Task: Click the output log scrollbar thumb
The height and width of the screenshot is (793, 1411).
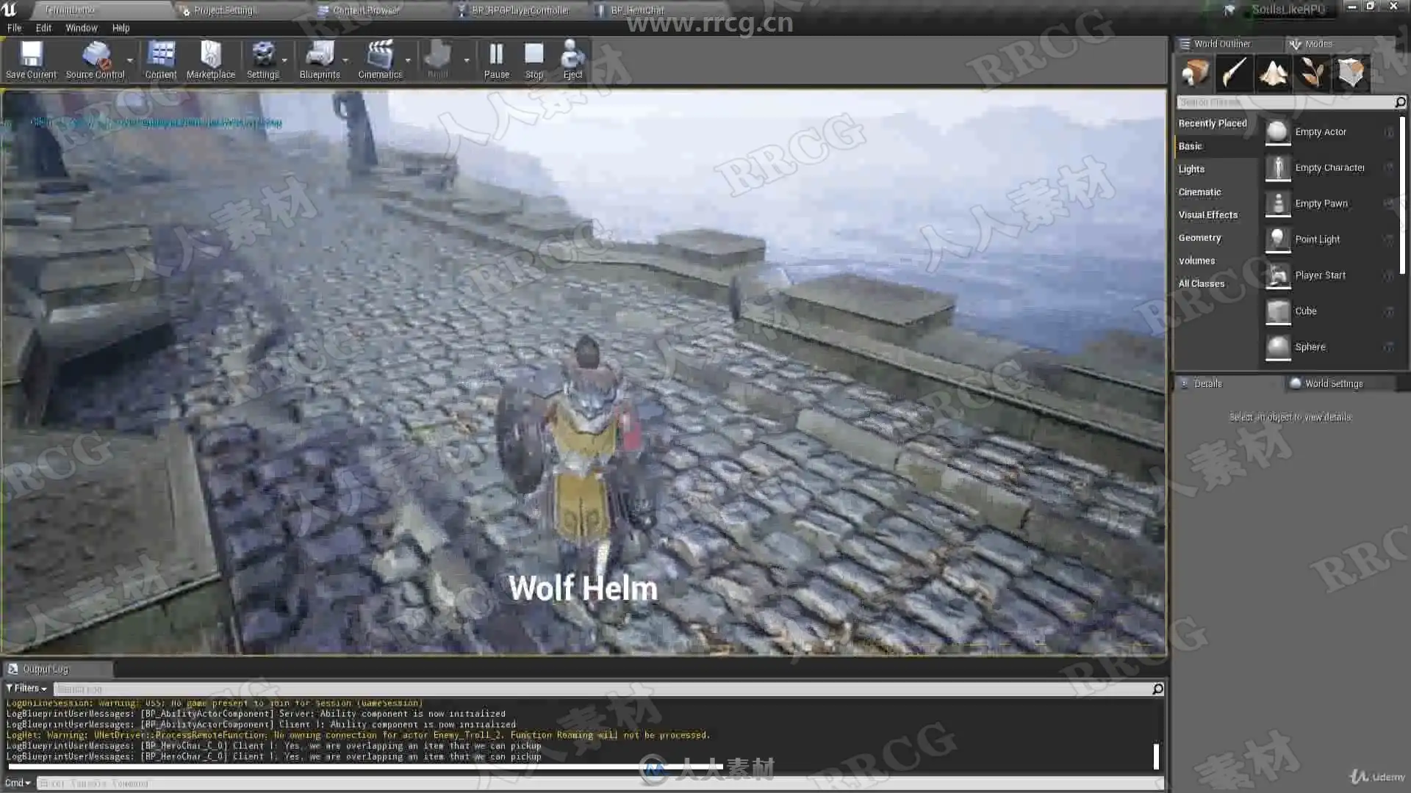Action: 1156,756
